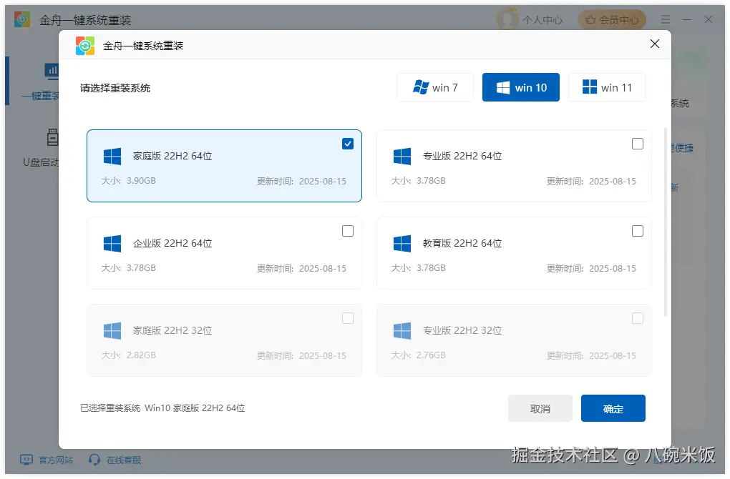Click the 大小: 2.76GB text

[418, 355]
